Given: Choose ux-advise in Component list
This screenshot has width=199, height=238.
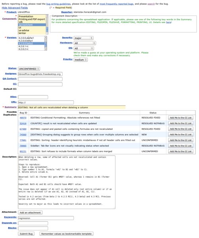Looking at the screenshot, I should pyautogui.click(x=32, y=31).
